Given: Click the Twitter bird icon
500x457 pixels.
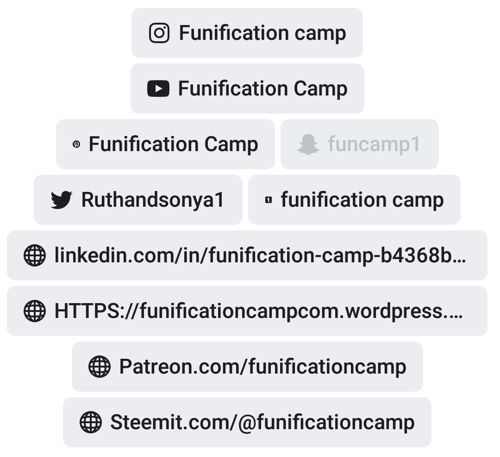Looking at the screenshot, I should coord(62,200).
